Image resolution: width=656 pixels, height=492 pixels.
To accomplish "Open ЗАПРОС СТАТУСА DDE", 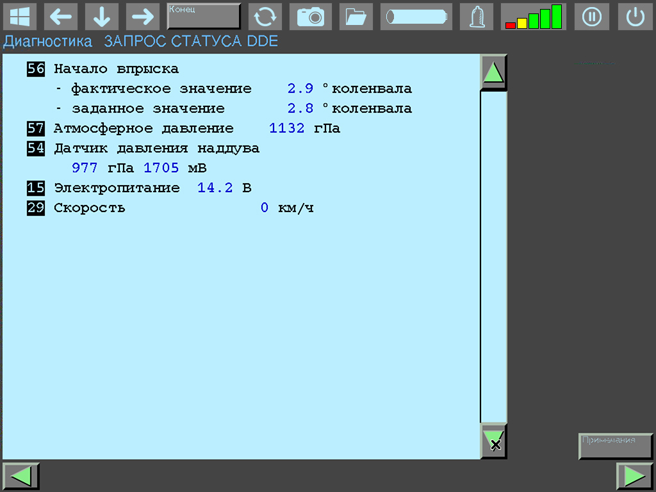I will 191,40.
